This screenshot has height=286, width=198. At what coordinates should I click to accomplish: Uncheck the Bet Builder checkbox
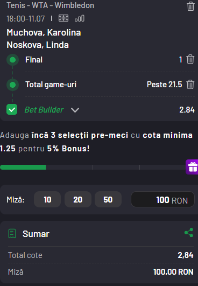coord(12,109)
